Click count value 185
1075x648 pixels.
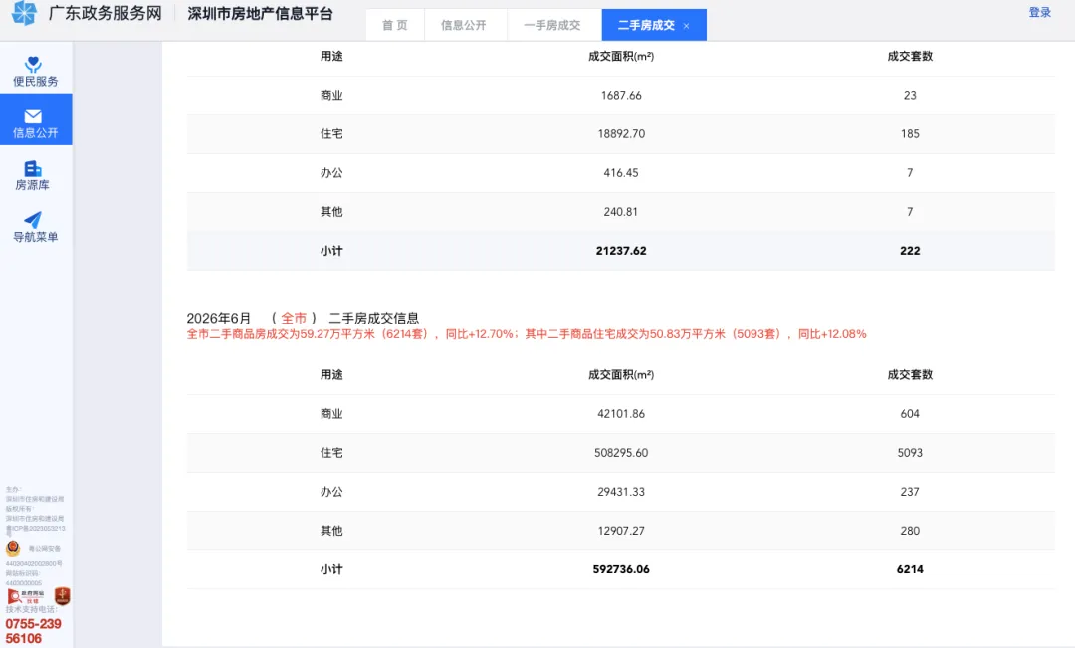click(910, 134)
